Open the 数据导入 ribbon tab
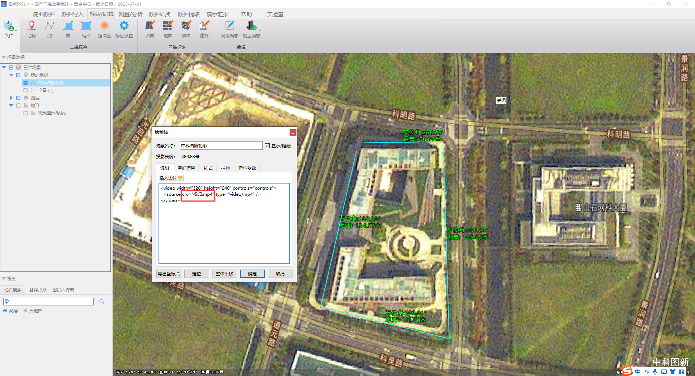This screenshot has width=695, height=376. click(x=73, y=14)
